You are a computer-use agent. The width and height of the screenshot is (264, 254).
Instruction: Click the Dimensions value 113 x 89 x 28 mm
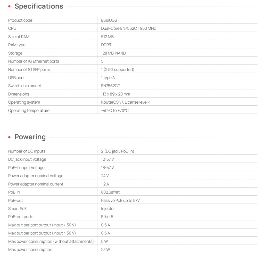(115, 94)
